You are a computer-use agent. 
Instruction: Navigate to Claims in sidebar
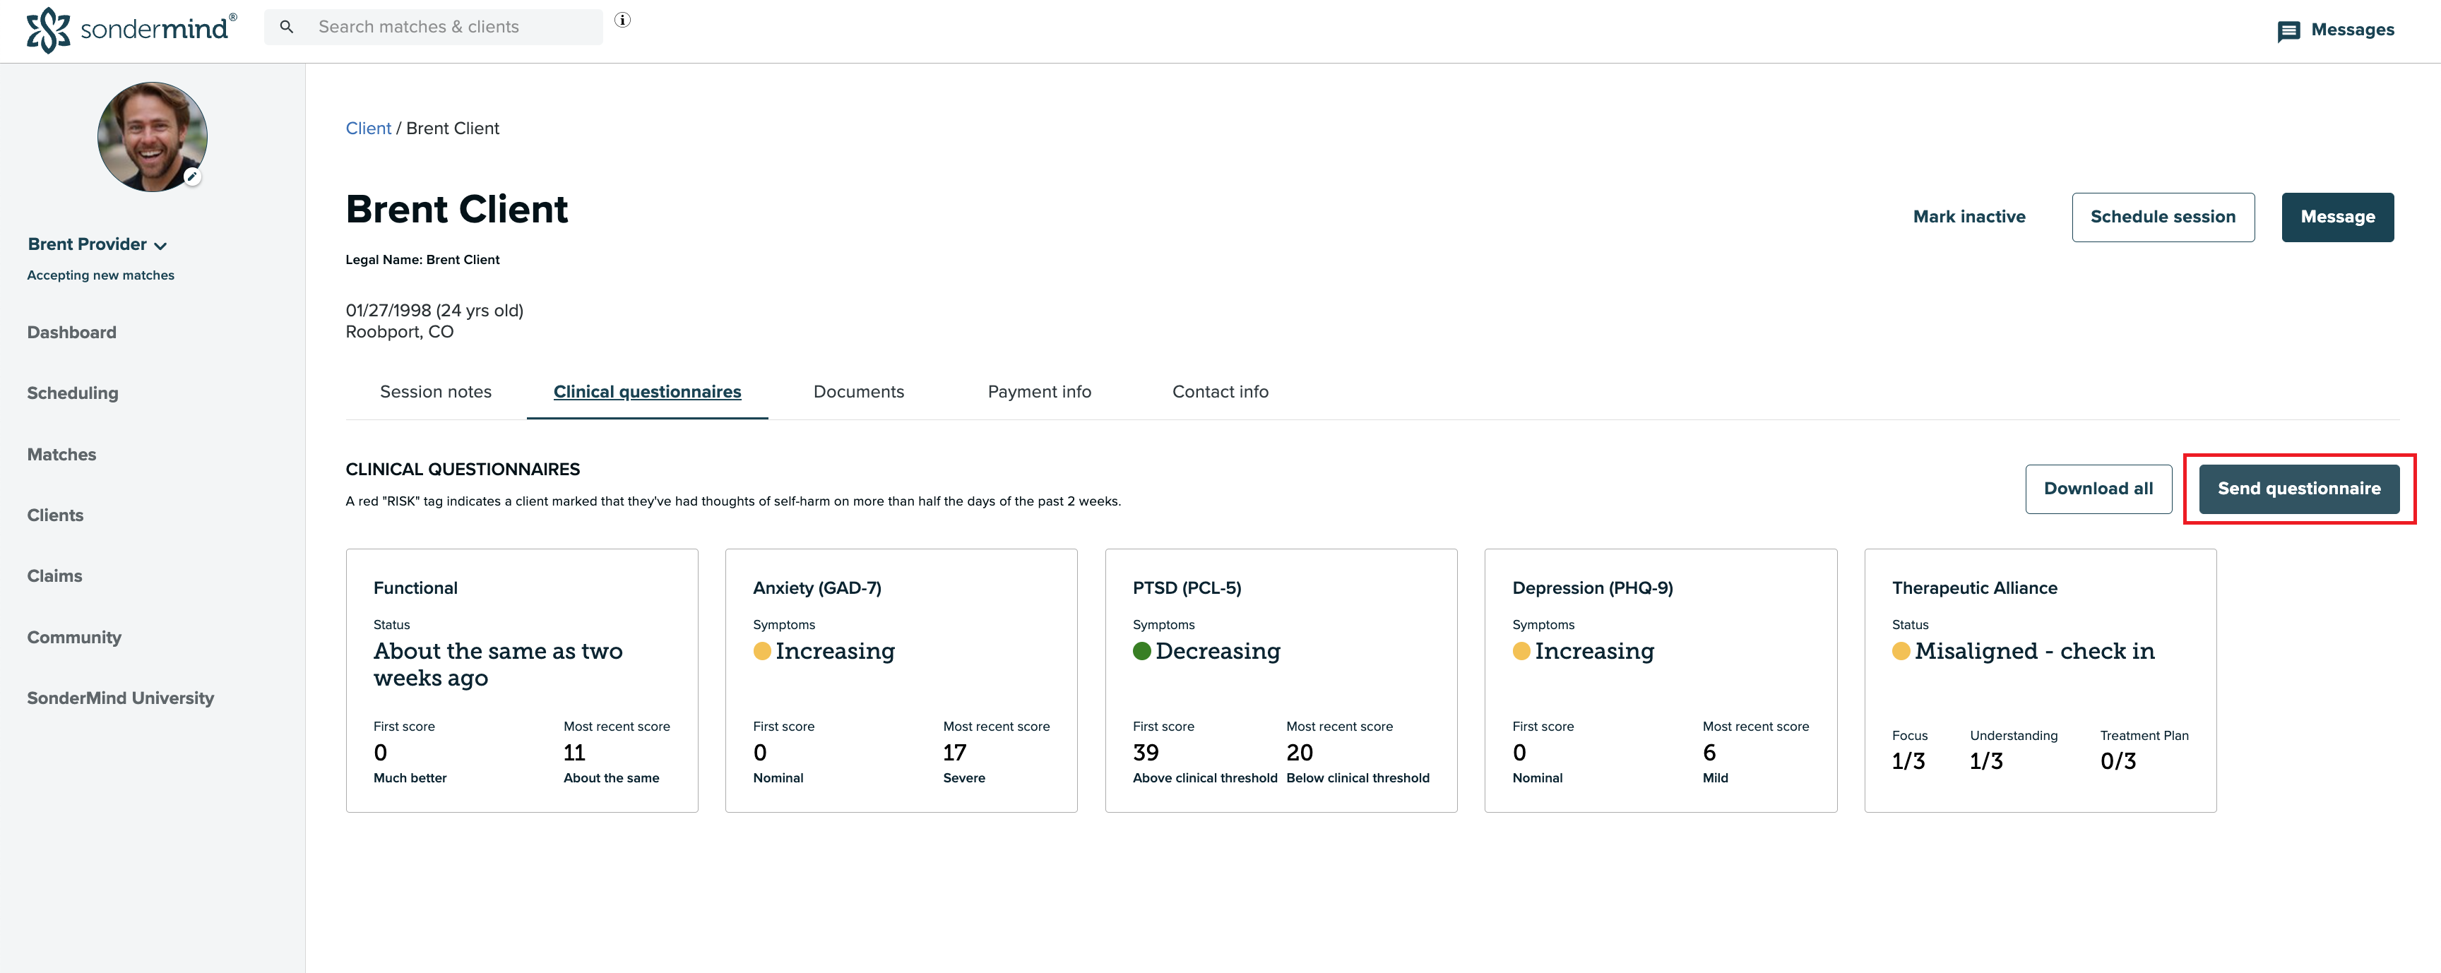[x=54, y=576]
